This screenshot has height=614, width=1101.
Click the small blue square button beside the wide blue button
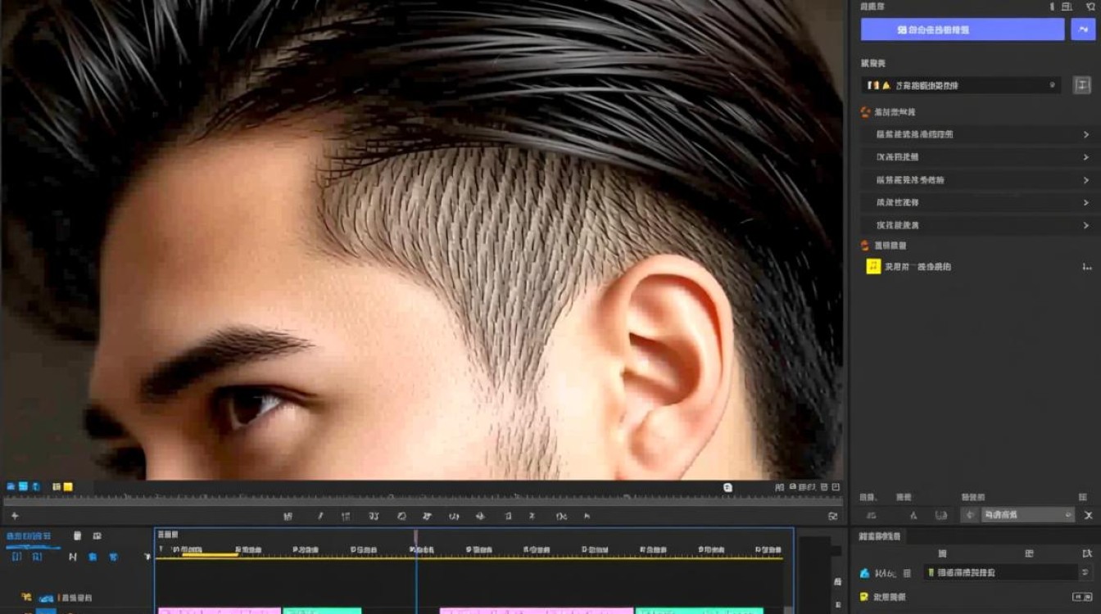pyautogui.click(x=1083, y=29)
